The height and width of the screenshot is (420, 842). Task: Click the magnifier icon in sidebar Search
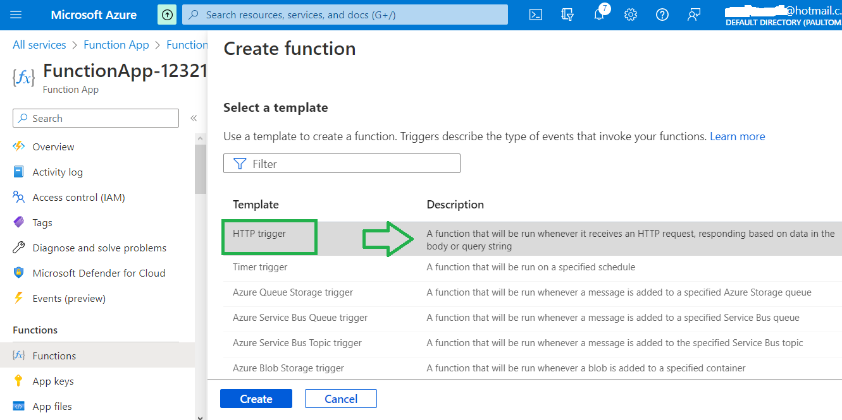23,118
